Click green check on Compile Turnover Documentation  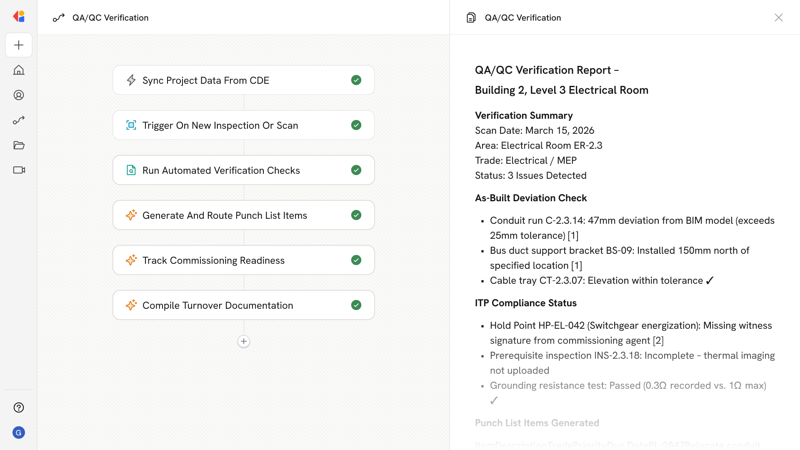[356, 305]
